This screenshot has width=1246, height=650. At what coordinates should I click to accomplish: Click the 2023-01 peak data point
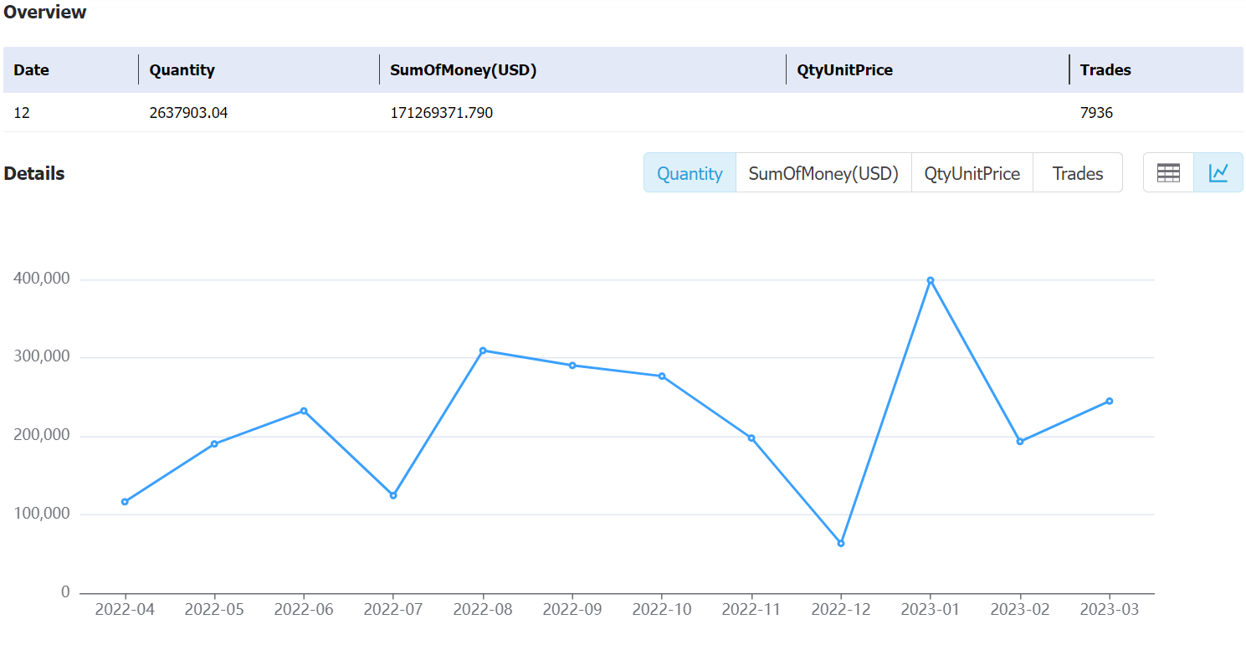point(931,280)
